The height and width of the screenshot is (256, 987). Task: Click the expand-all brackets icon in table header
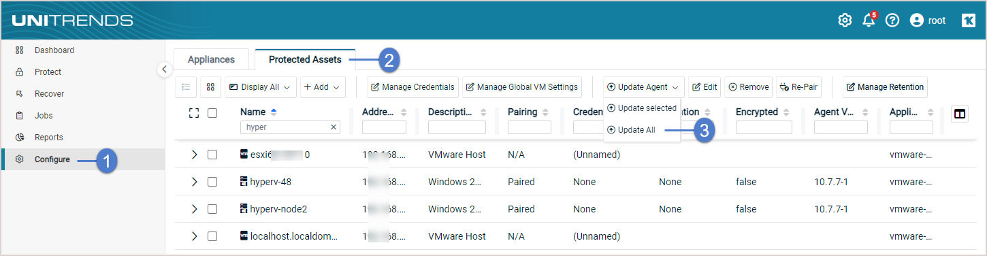click(x=193, y=113)
